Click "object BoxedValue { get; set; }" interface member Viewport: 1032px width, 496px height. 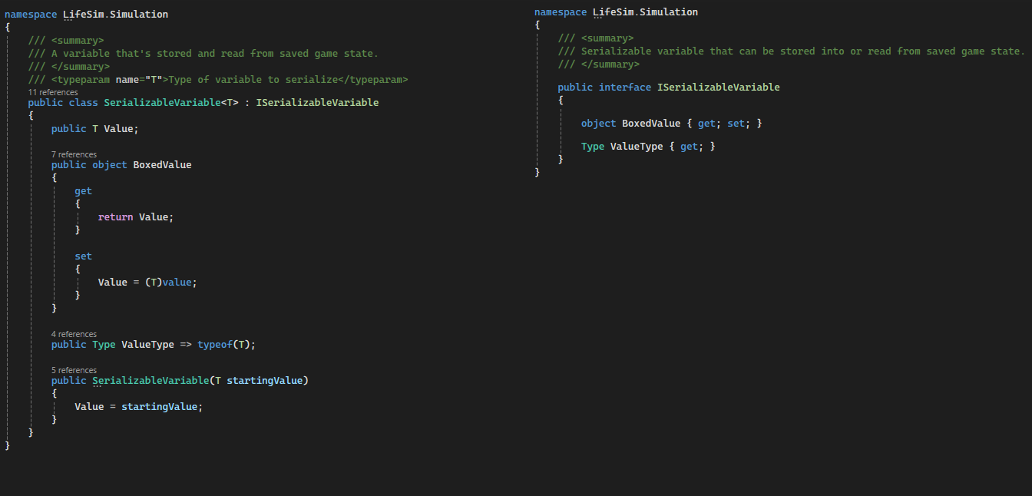671,124
